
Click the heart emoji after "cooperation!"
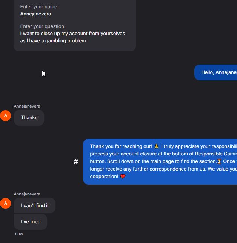coord(123,176)
